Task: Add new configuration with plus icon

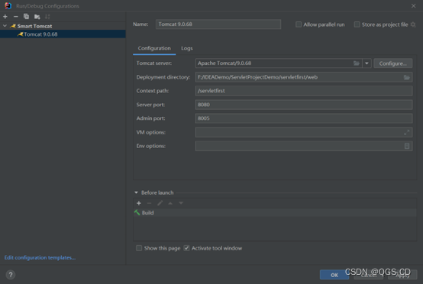Action: (x=5, y=17)
